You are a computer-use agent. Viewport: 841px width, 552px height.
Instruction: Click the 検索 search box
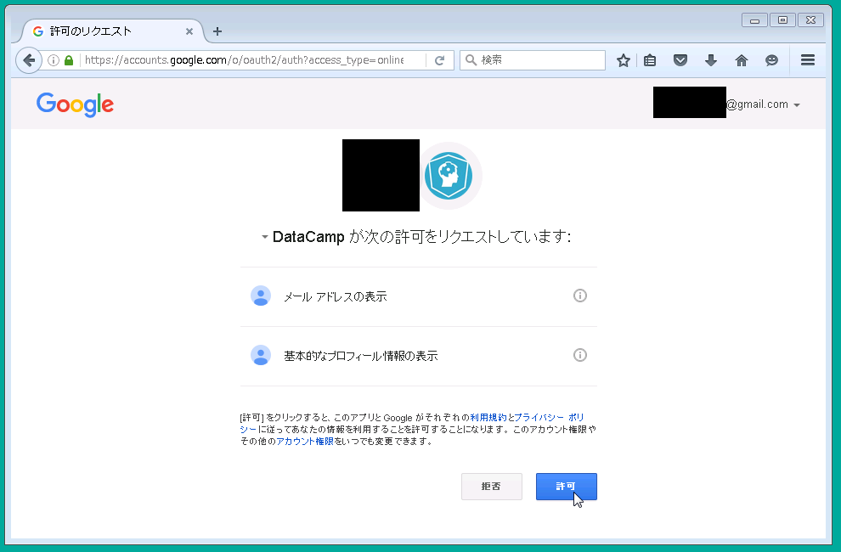[533, 60]
